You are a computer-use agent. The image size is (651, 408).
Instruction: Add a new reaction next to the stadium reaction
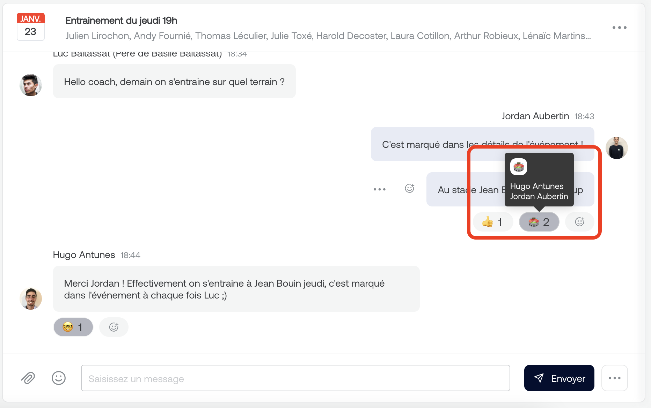click(x=580, y=222)
